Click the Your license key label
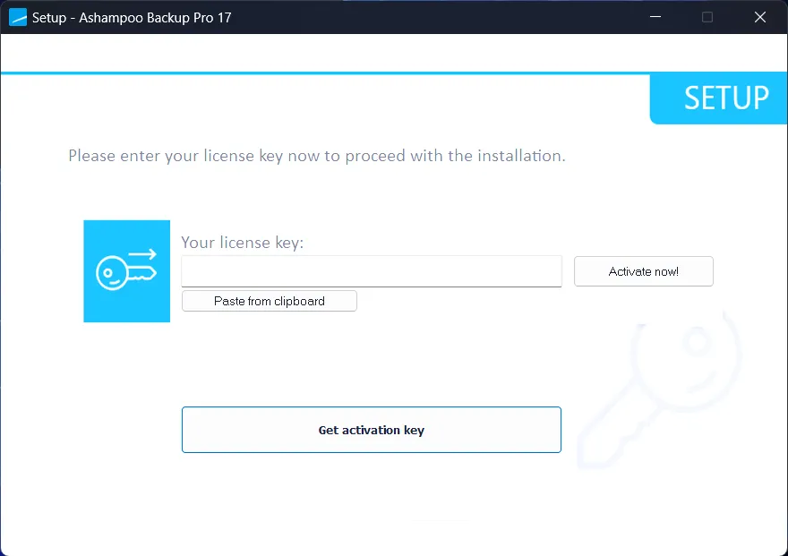The height and width of the screenshot is (556, 788). click(242, 242)
